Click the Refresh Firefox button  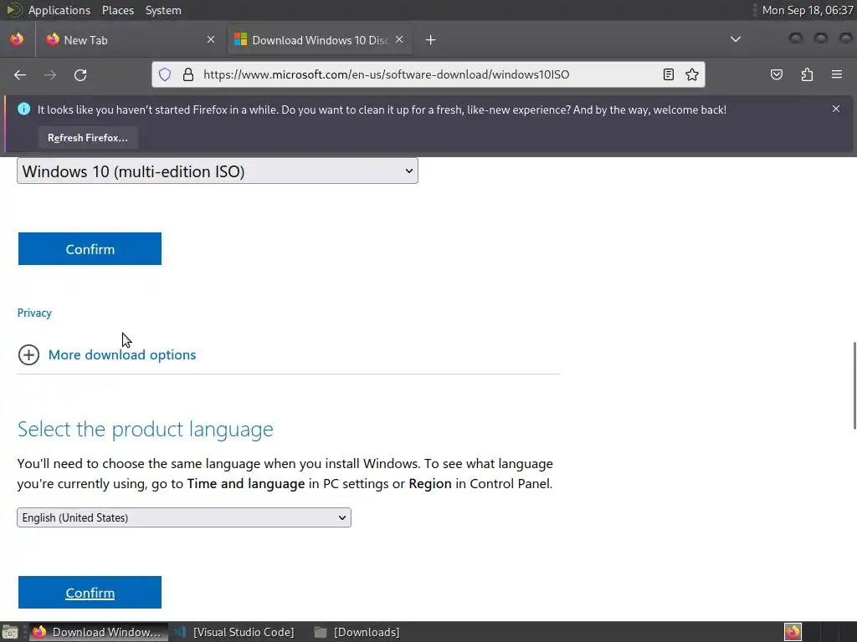pyautogui.click(x=87, y=138)
